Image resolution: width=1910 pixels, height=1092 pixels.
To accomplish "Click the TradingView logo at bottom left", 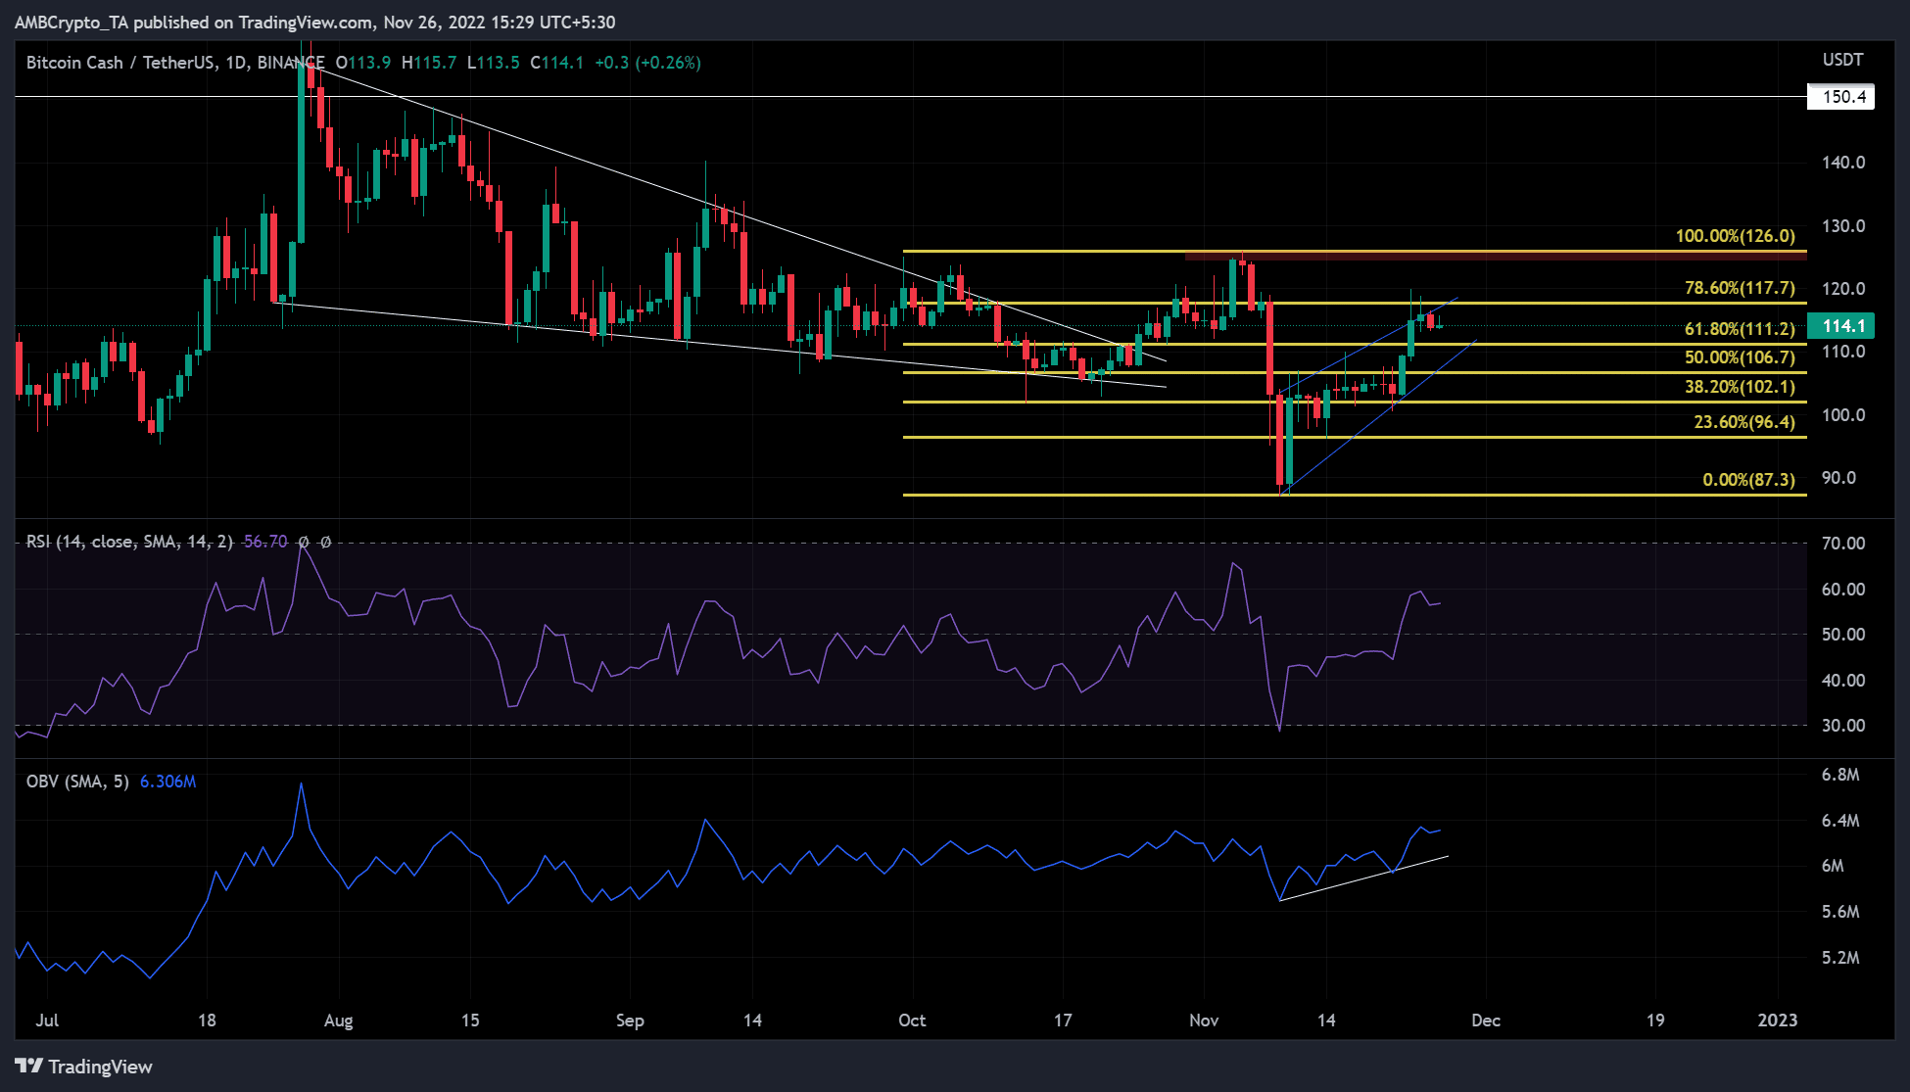I will (x=83, y=1067).
